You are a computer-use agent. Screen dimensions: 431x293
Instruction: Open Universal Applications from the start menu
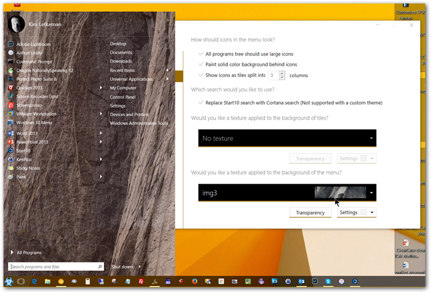click(x=131, y=79)
